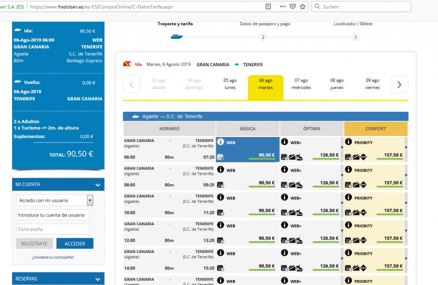Click the Suchen search field
Screen dimensions: 438x285
361,7
